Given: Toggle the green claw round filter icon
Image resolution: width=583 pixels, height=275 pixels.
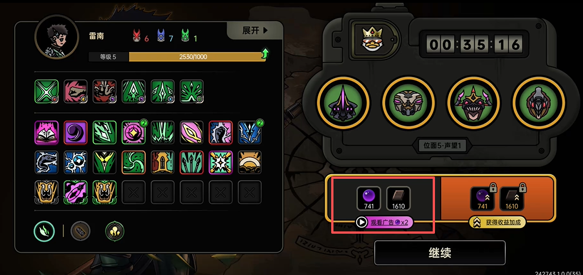Looking at the screenshot, I should [x=45, y=231].
